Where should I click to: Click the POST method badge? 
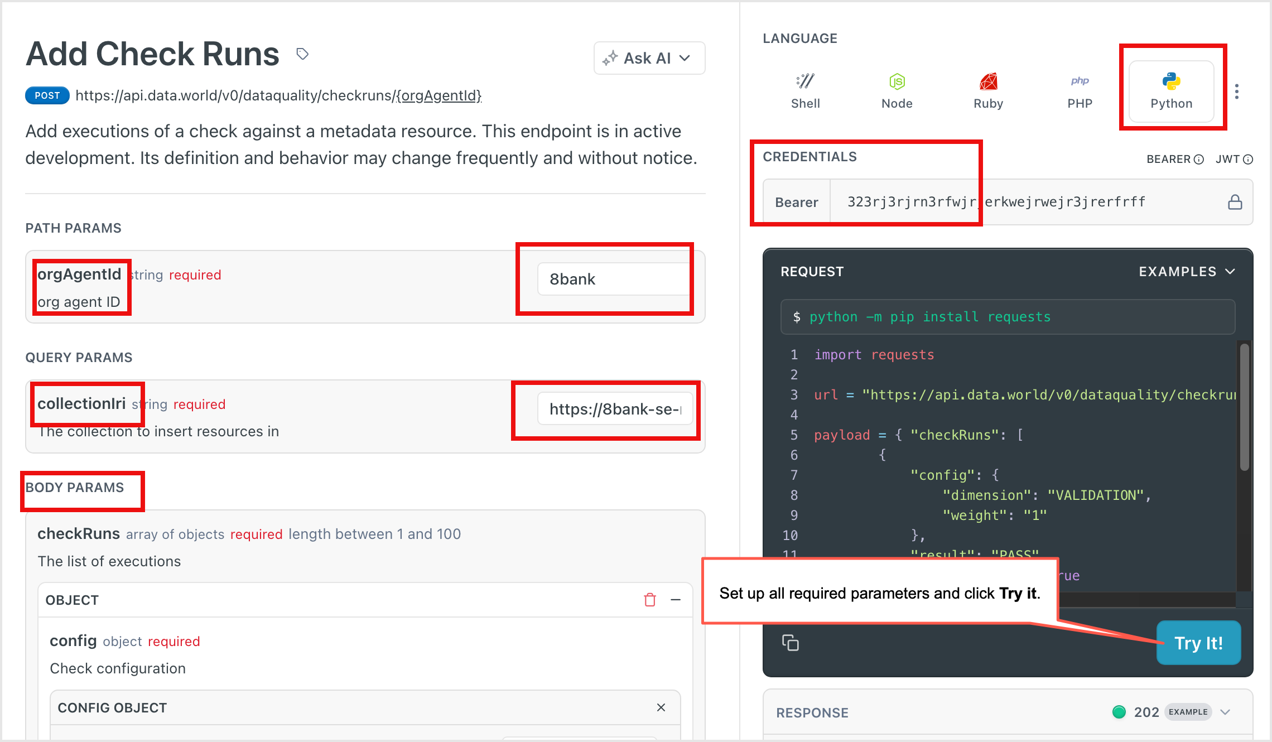47,95
